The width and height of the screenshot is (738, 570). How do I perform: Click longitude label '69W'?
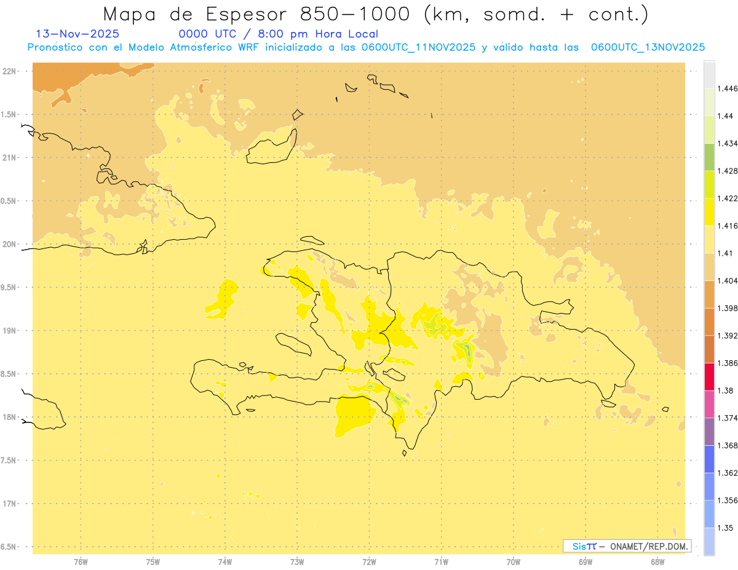(x=585, y=562)
